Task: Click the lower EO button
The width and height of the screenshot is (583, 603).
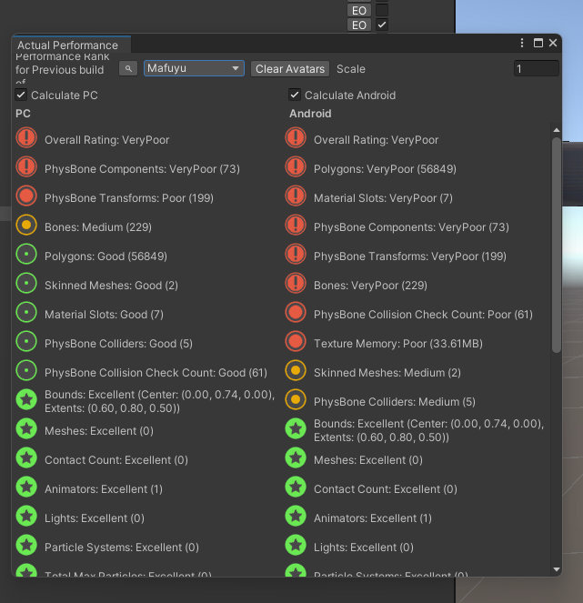Action: (358, 25)
